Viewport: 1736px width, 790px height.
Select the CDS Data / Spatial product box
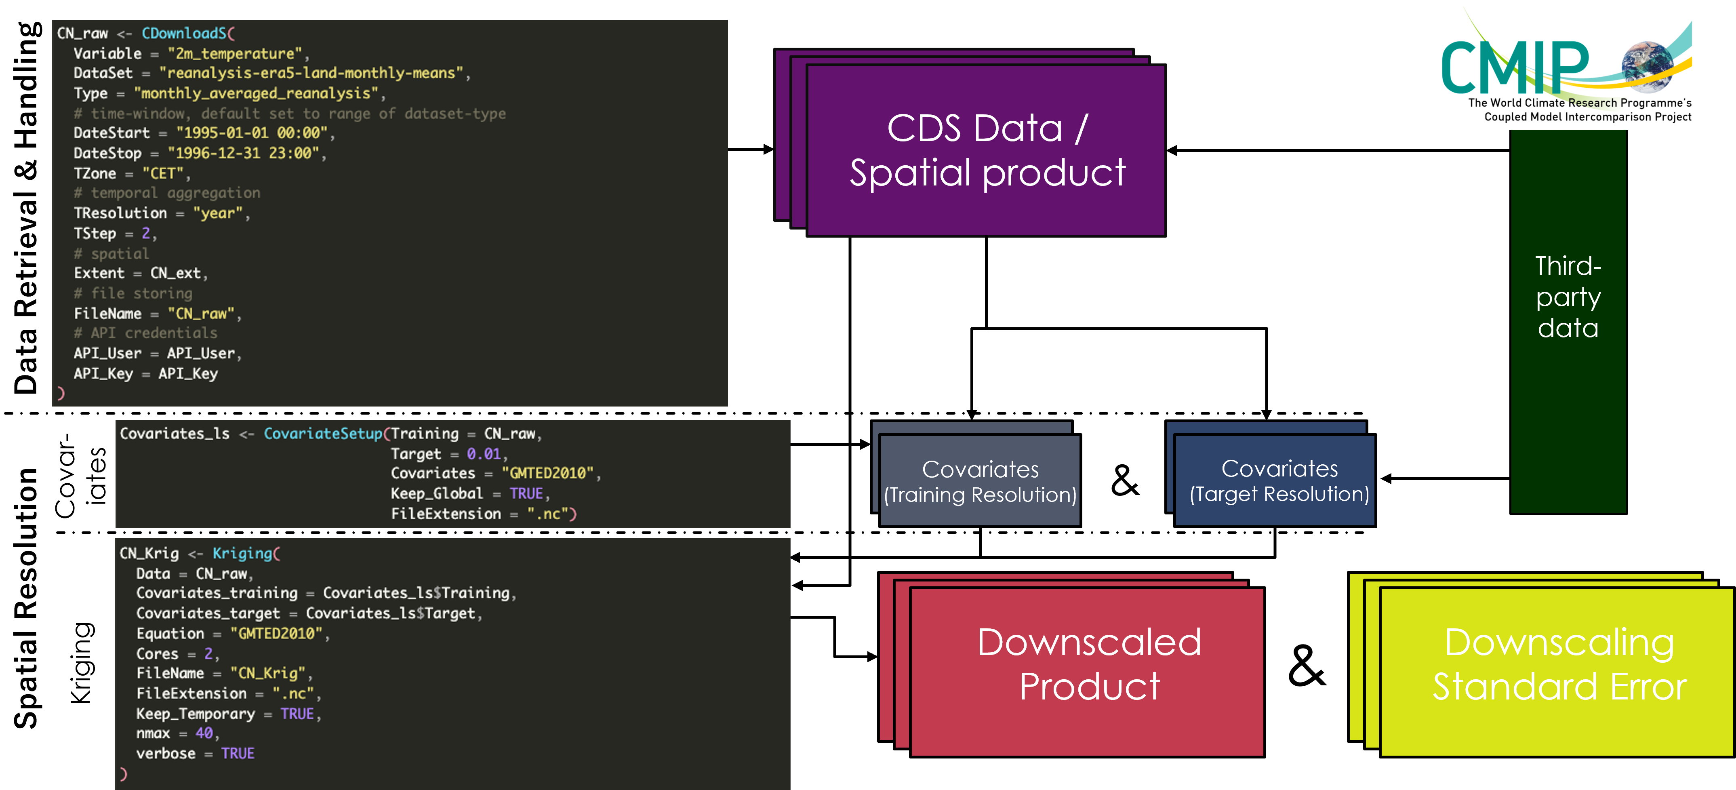986,150
